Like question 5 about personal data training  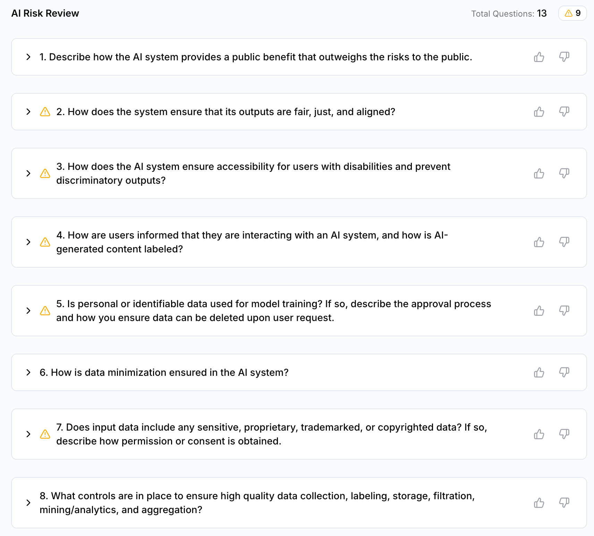[x=539, y=311]
